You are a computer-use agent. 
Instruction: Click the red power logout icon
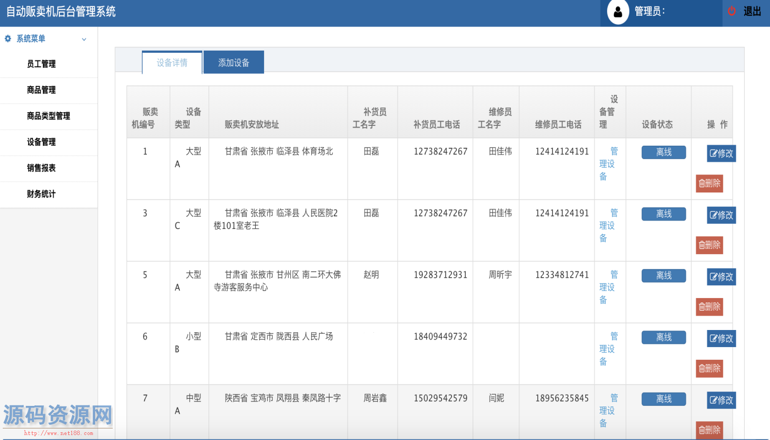(x=732, y=11)
